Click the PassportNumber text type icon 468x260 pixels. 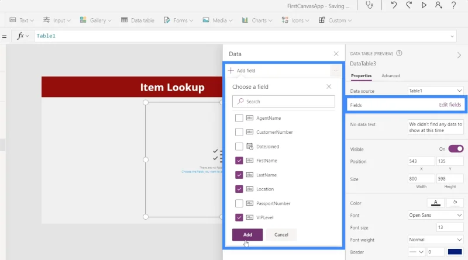pos(250,203)
